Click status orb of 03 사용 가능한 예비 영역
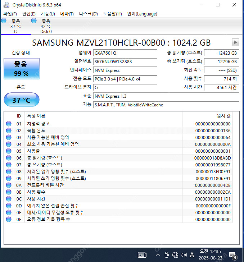Viewport: 244px width, 262px height. pyautogui.click(x=9, y=137)
